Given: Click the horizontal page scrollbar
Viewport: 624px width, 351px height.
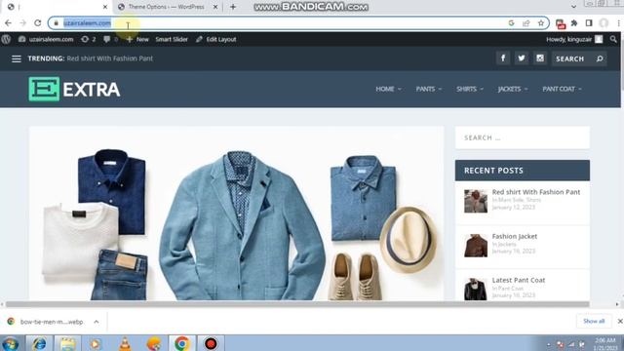Looking at the screenshot, I should click(297, 304).
